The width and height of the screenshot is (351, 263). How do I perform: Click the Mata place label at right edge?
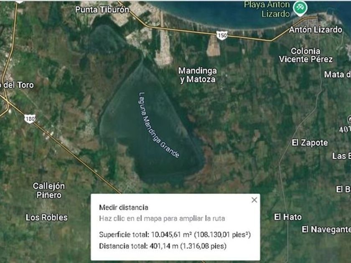coord(337,74)
